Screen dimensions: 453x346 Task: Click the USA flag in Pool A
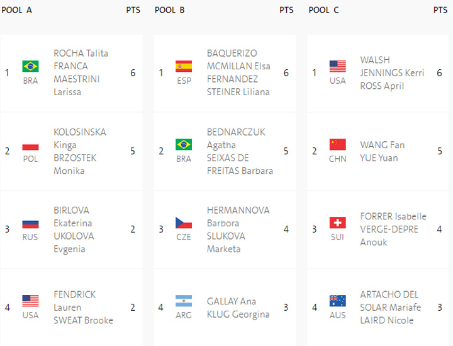pyautogui.click(x=30, y=301)
